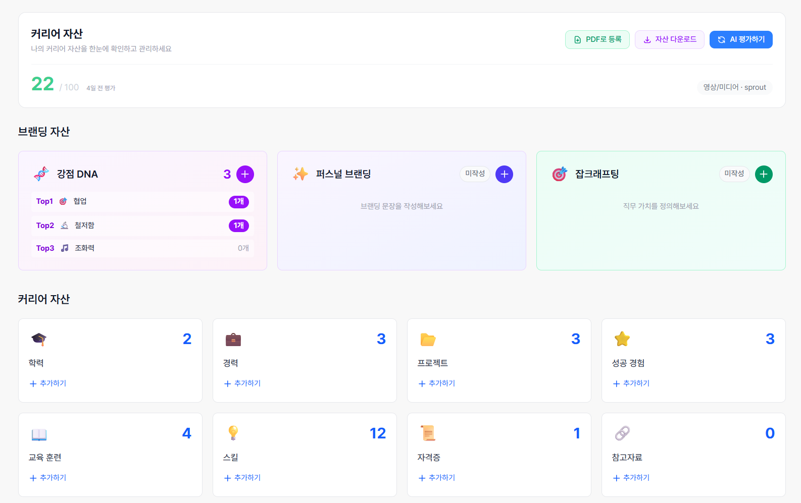Open the Top2 철저함 strength row
This screenshot has width=801, height=503.
click(x=142, y=226)
